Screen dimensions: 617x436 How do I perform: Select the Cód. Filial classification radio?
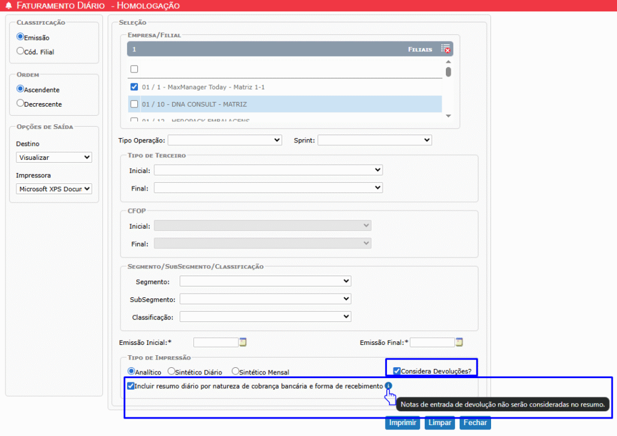click(20, 51)
